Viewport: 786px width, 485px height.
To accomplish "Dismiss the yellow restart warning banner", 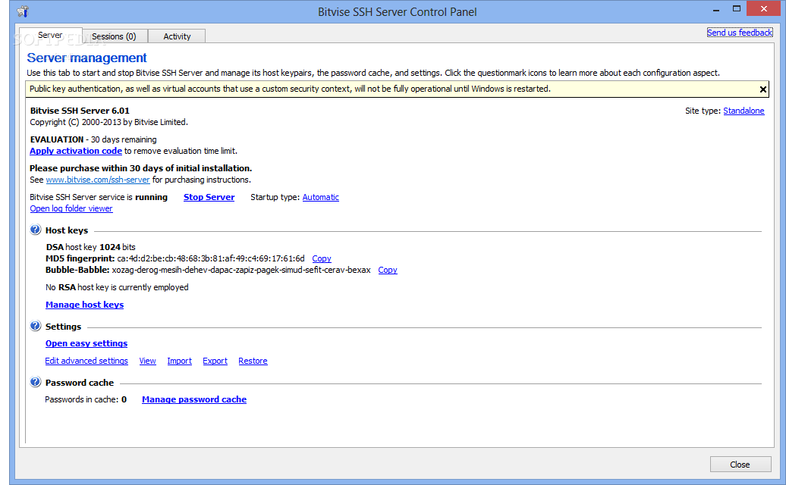I will coord(762,89).
